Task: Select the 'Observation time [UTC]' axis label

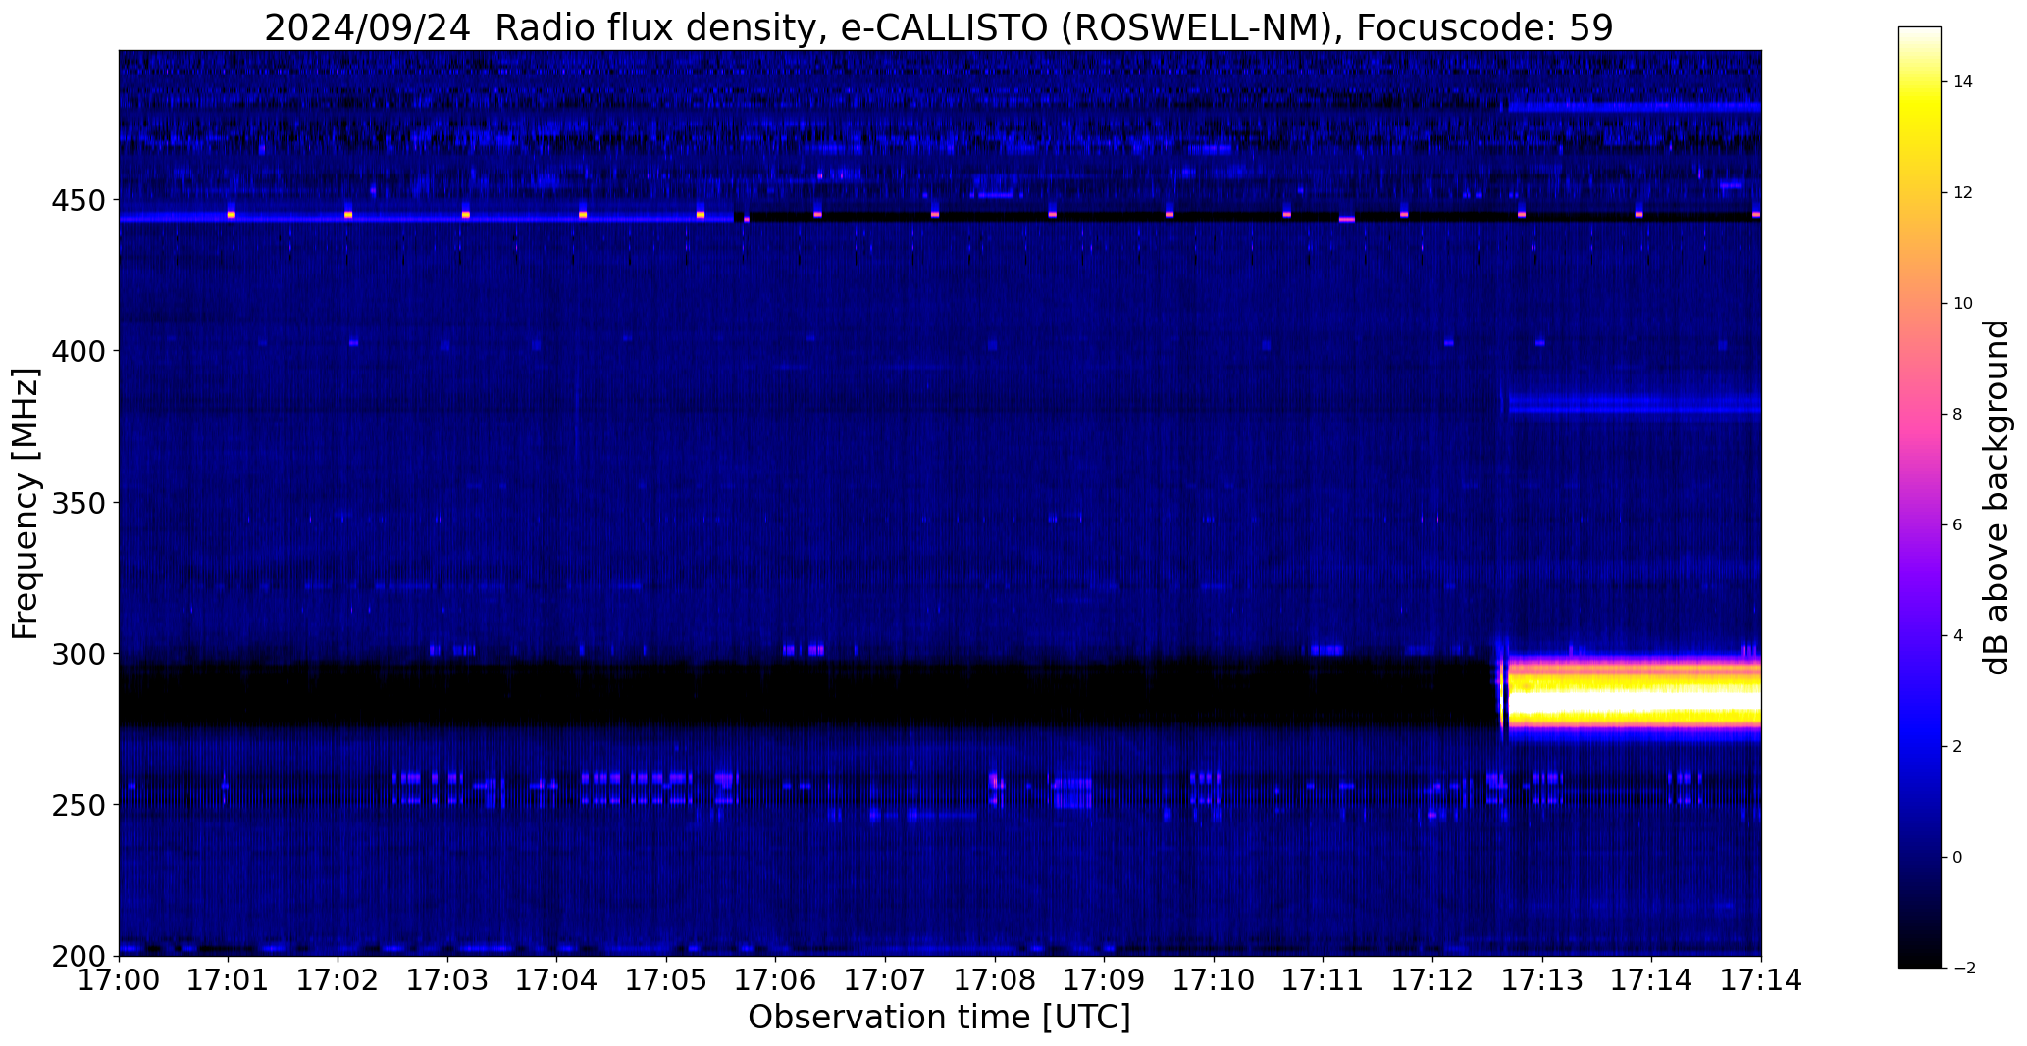Action: pyautogui.click(x=939, y=1018)
